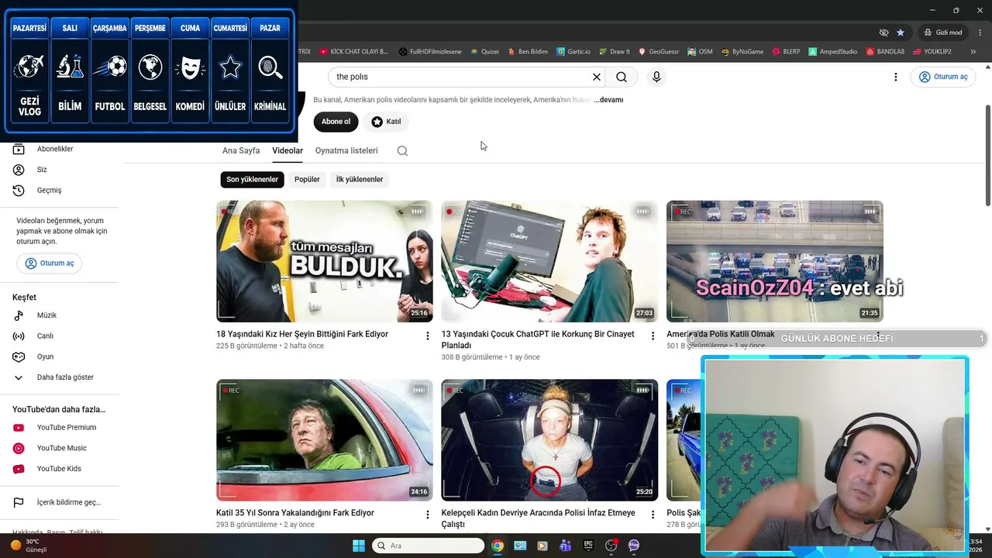Open YouTube settings three-dot menu
Viewport: 992px width, 558px height.
[x=896, y=77]
